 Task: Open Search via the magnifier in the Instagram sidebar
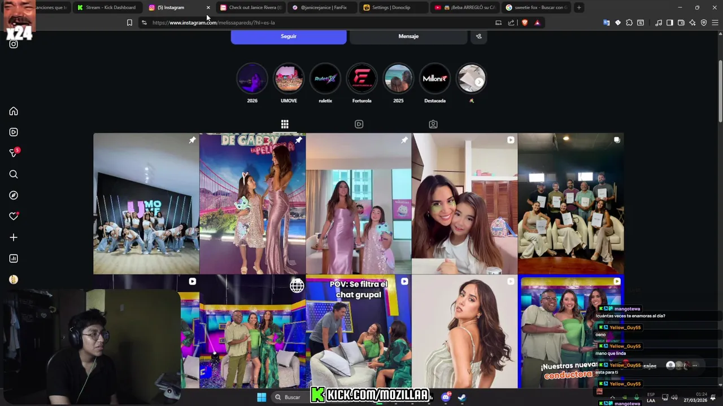(x=14, y=174)
